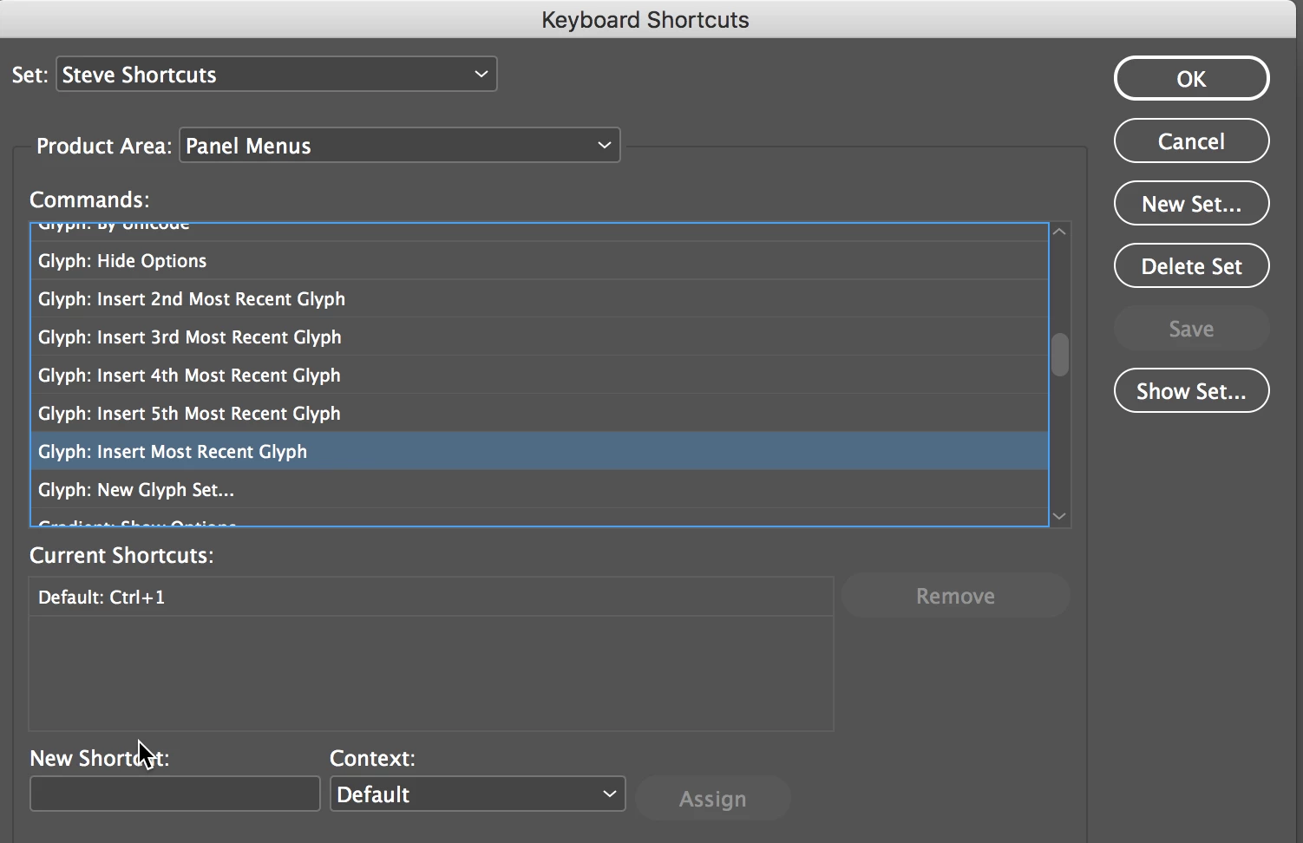
Task: Click the commands list scroll up arrow
Action: (1059, 232)
